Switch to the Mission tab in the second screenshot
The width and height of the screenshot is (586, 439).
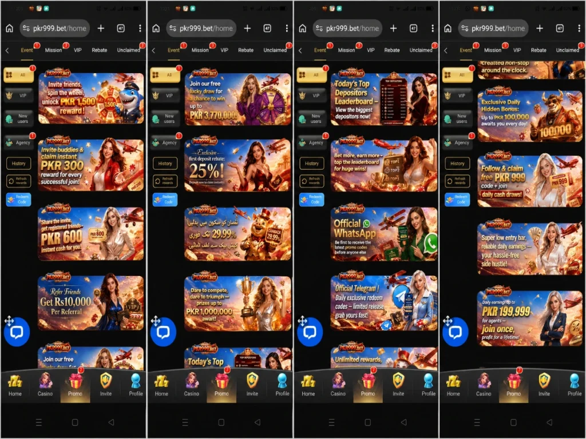200,50
